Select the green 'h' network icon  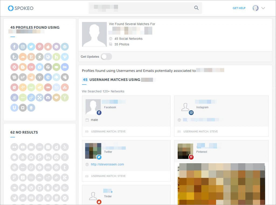56,57
